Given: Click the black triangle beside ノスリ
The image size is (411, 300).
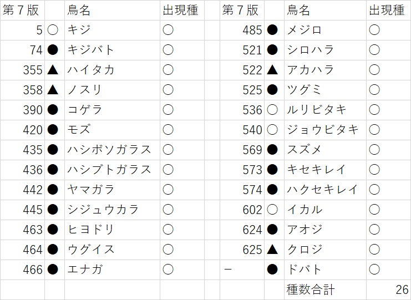Looking at the screenshot, I should click(53, 90).
